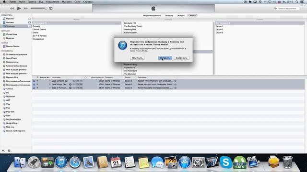Click the gear button below the sidebar

pos(9,150)
